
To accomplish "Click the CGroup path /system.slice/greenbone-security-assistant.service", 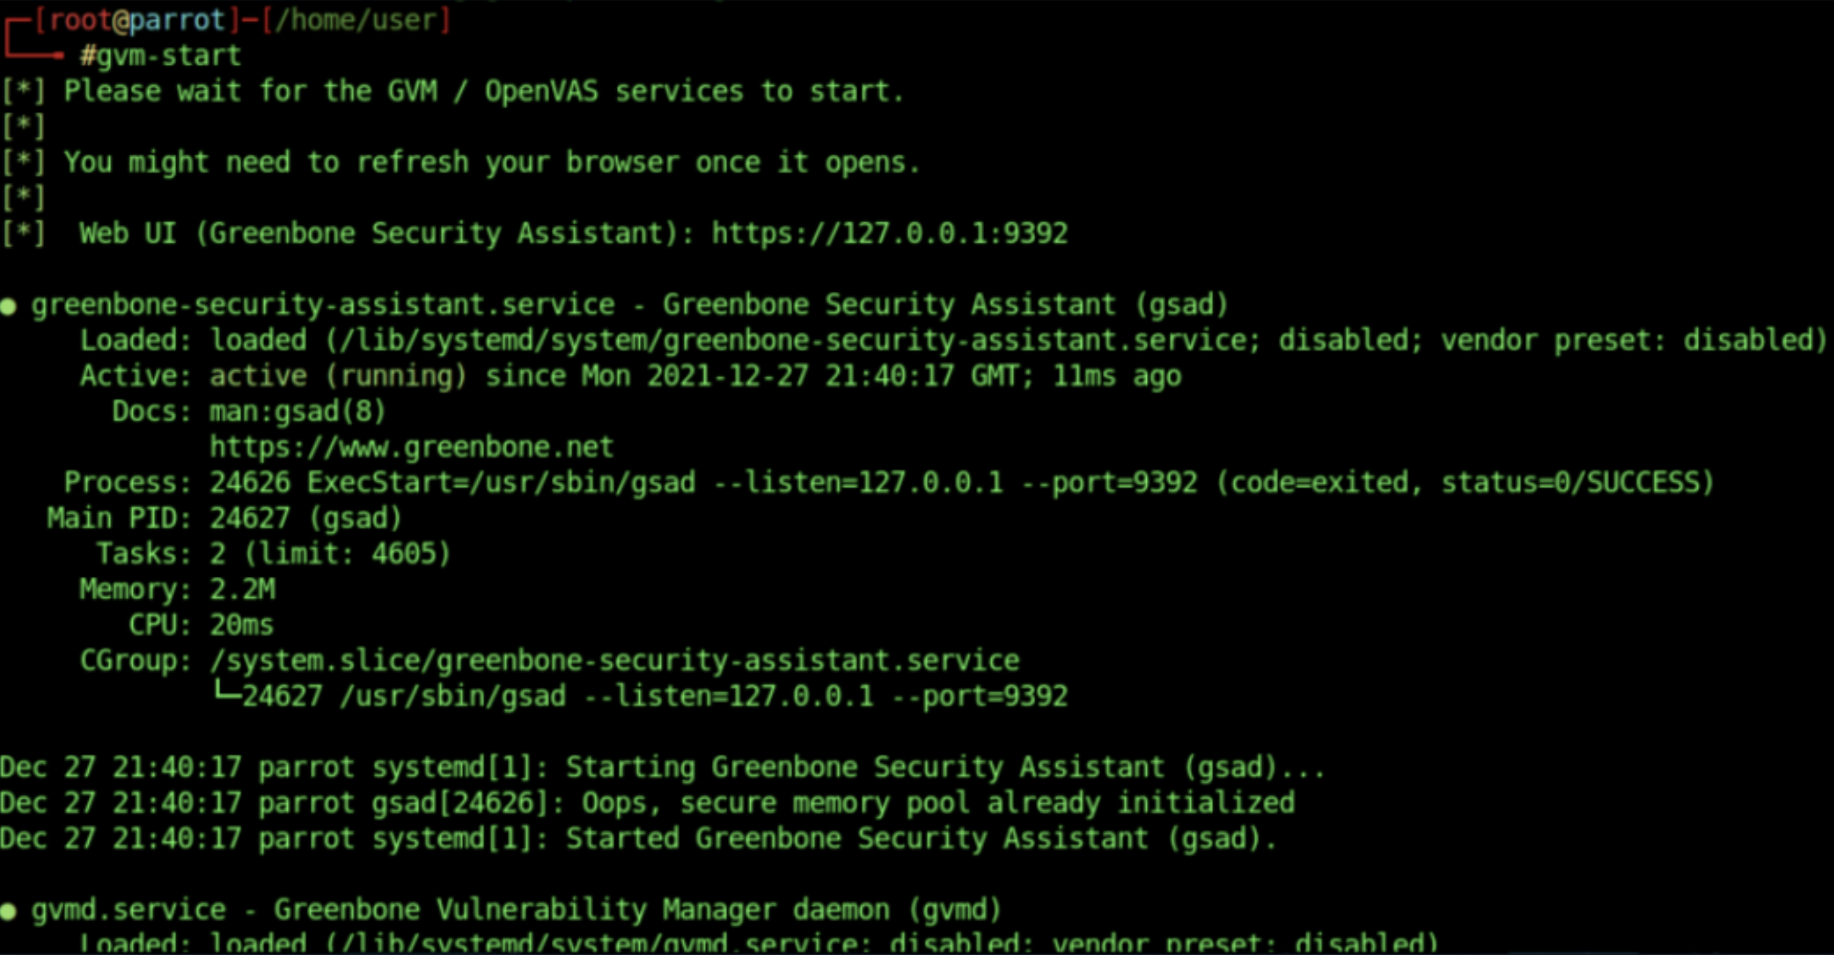I will click(615, 661).
